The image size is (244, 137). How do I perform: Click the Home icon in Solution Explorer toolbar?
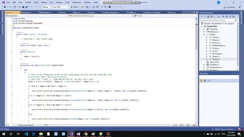208,16
